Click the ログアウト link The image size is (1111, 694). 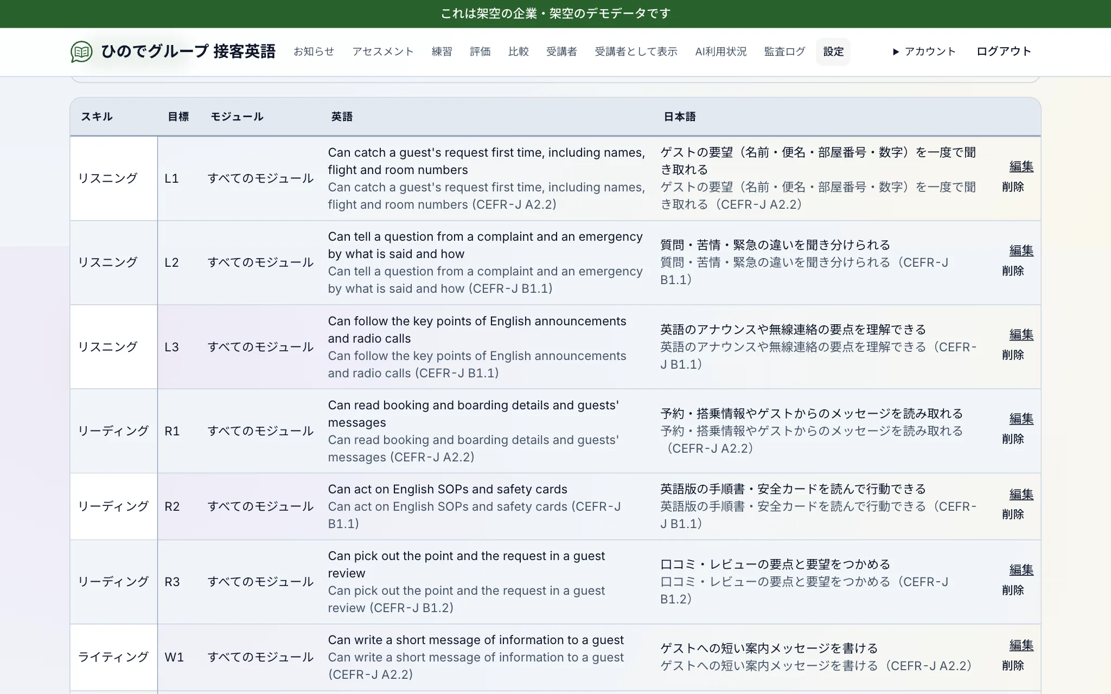[1004, 52]
